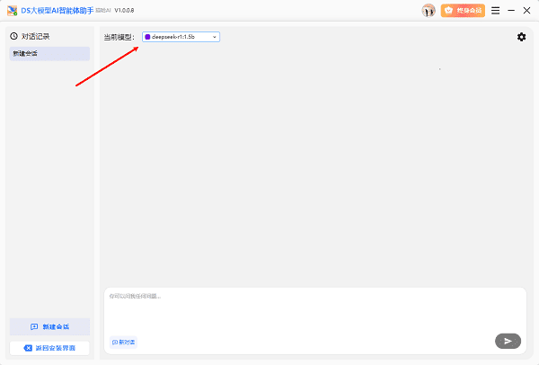Click the 新建会话 button in the sidebar

(x=49, y=326)
